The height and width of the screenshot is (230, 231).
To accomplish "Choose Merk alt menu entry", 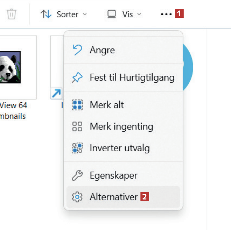I will (107, 105).
